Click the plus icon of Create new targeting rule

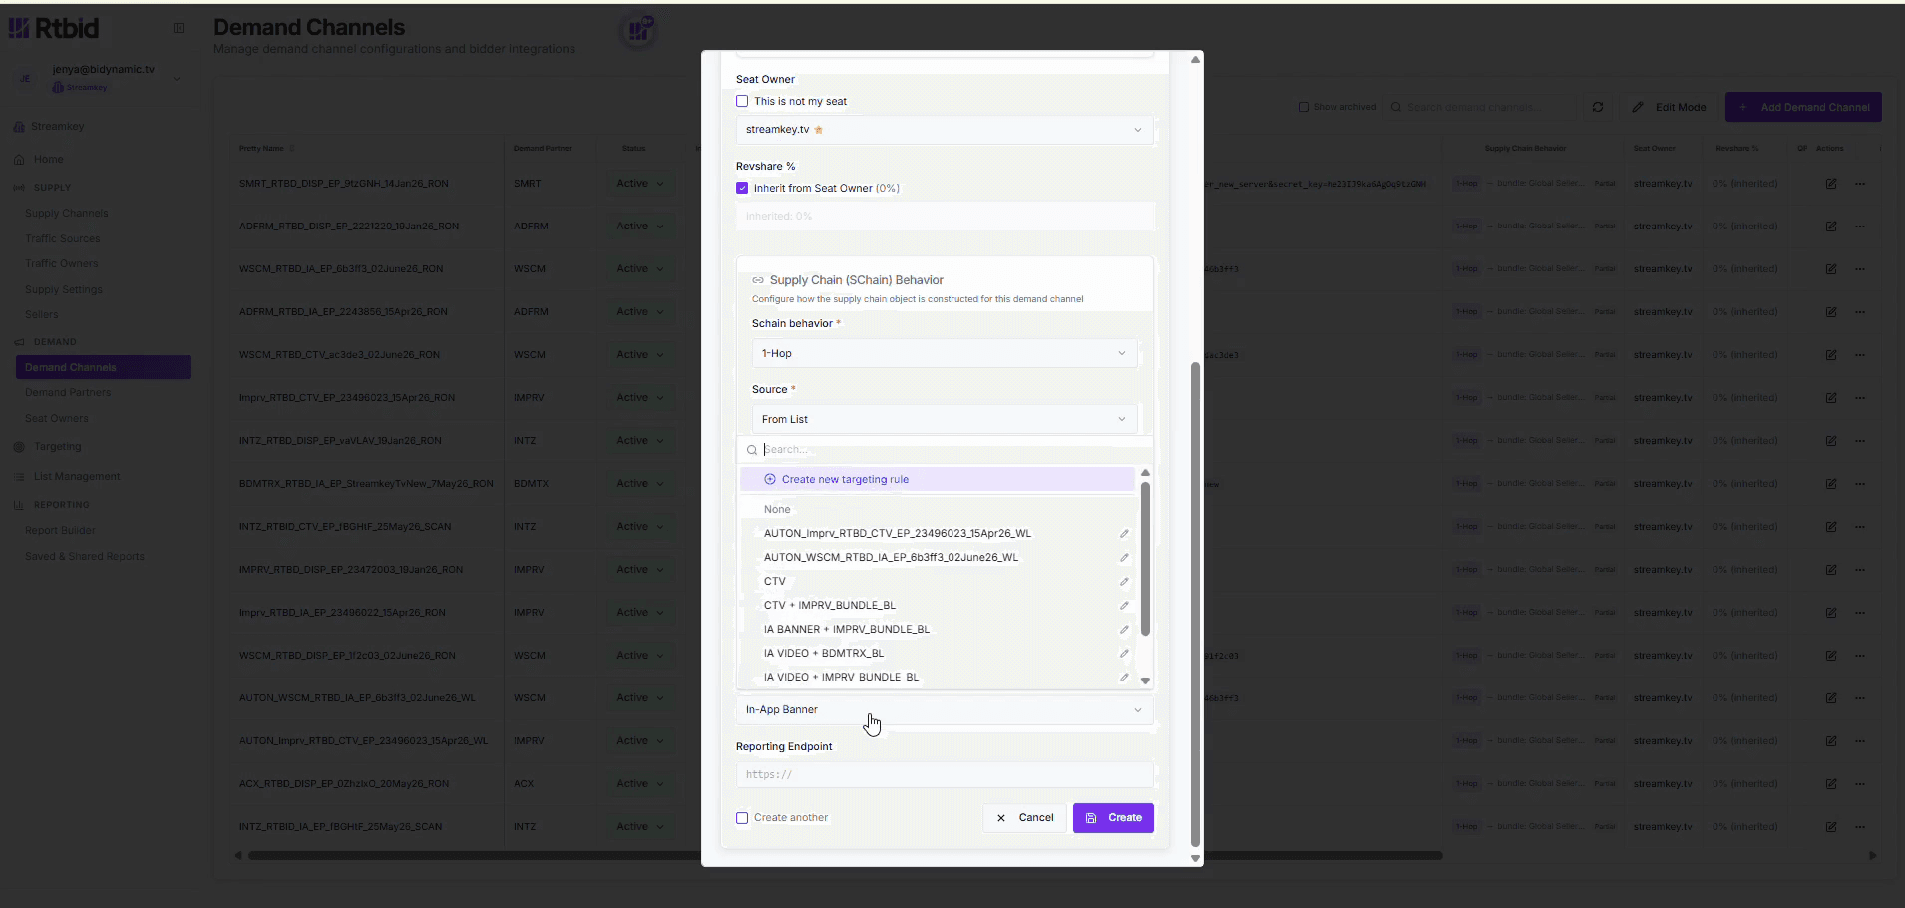[x=770, y=479]
